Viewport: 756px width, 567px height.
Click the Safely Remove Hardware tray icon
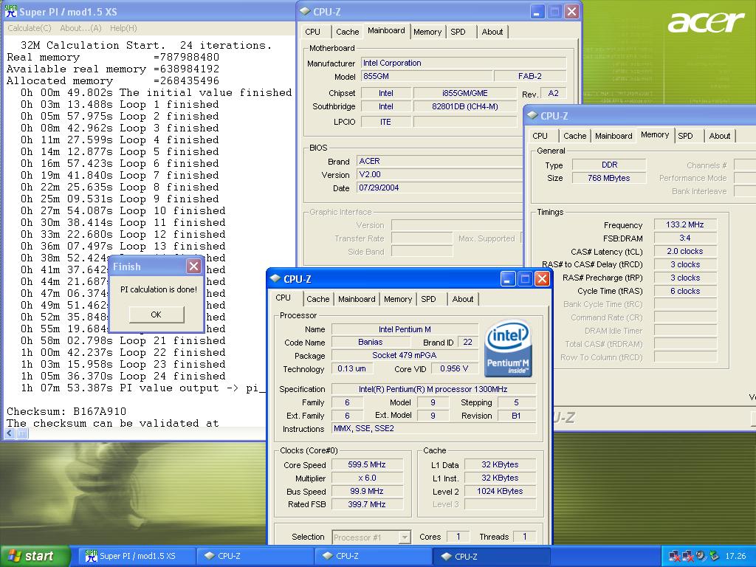click(714, 556)
